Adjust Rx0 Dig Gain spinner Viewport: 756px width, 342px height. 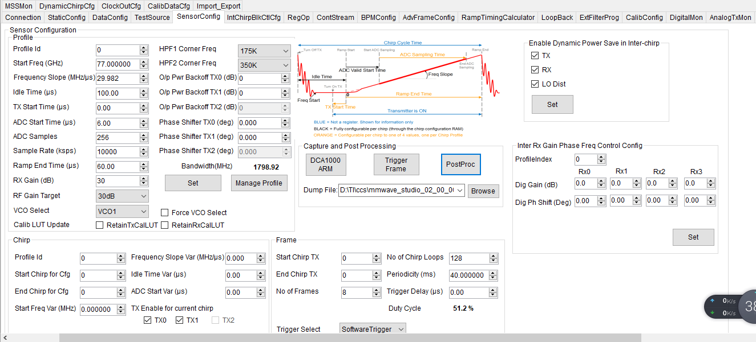click(601, 183)
